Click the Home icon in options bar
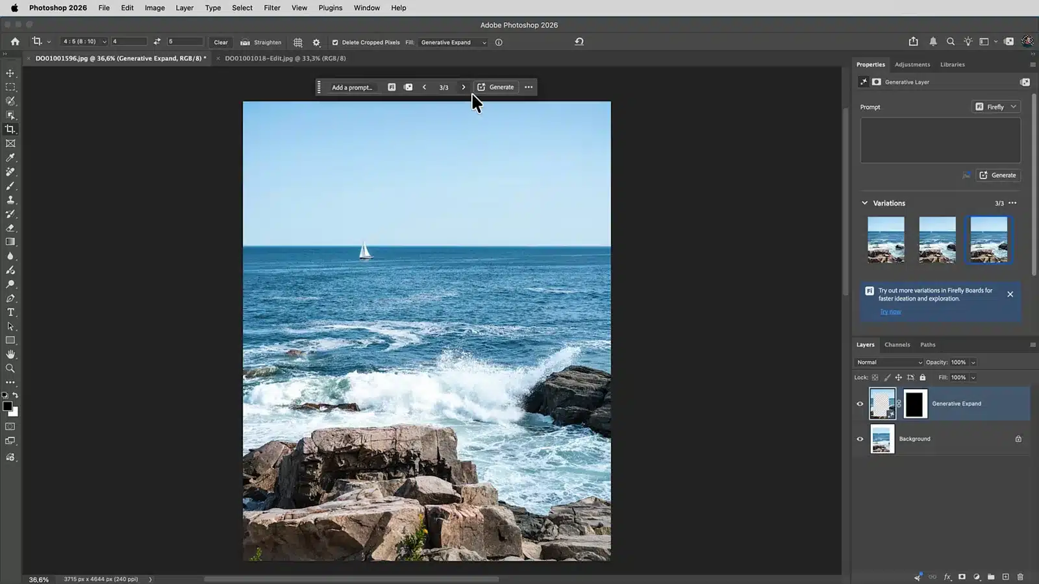Image resolution: width=1039 pixels, height=584 pixels. [15, 42]
